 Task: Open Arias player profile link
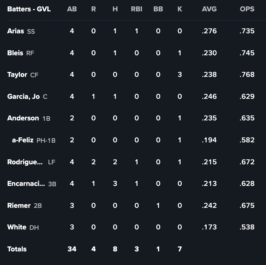pos(15,31)
